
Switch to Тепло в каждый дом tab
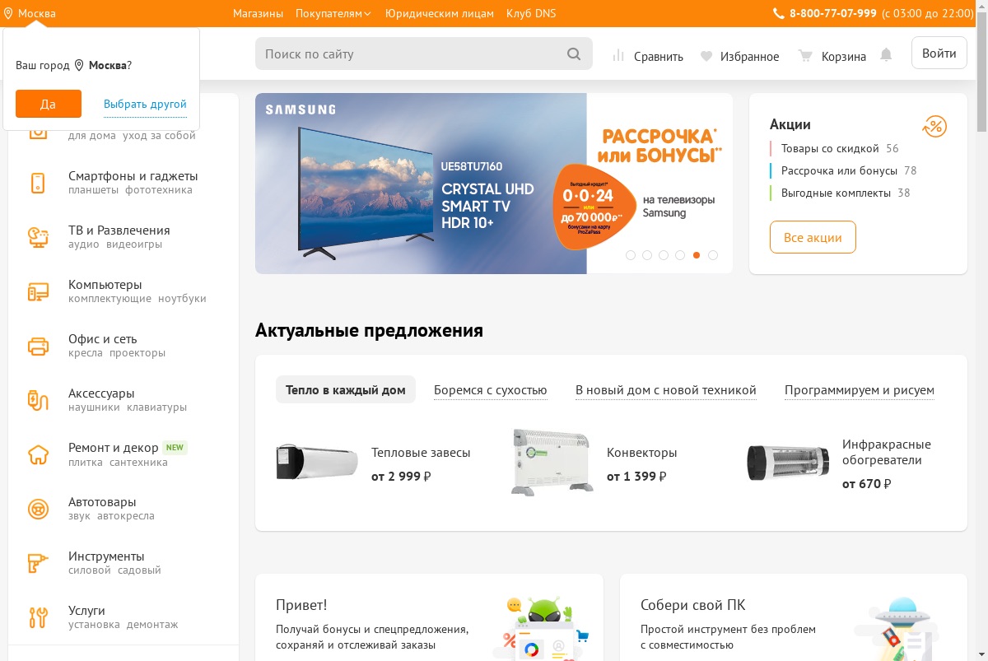tap(346, 390)
